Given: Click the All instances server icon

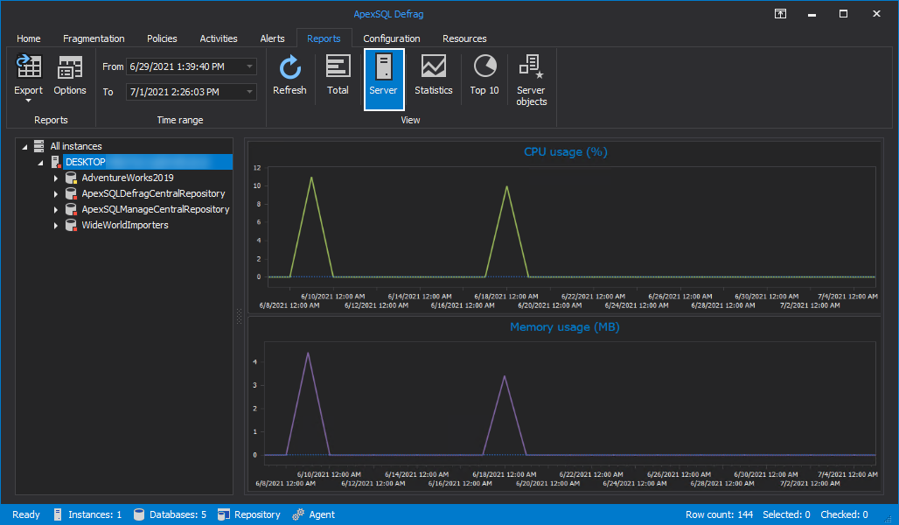Looking at the screenshot, I should click(39, 146).
